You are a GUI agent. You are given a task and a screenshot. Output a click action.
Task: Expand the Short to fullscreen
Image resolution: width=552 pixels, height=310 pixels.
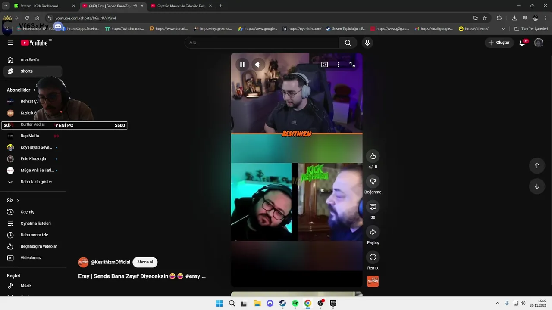(x=352, y=65)
